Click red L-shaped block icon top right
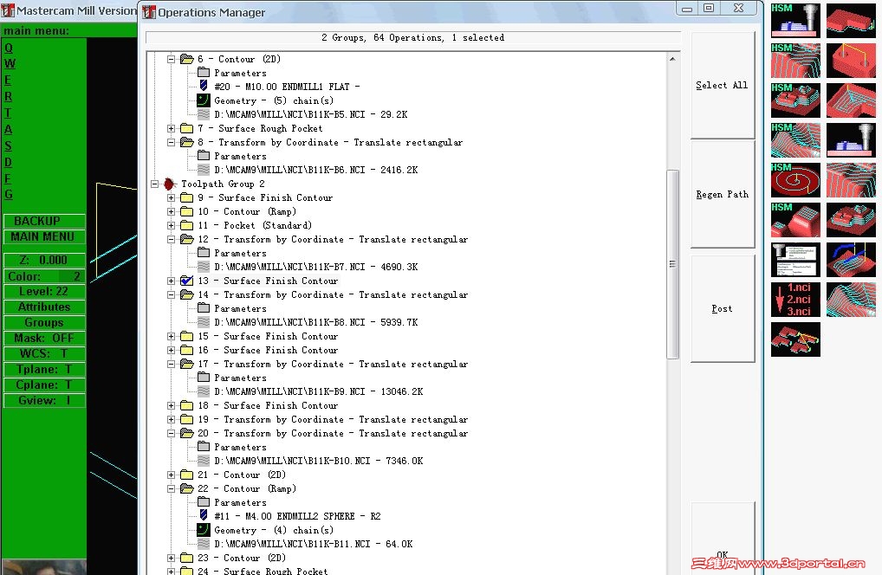The width and height of the screenshot is (882, 575). point(851,20)
